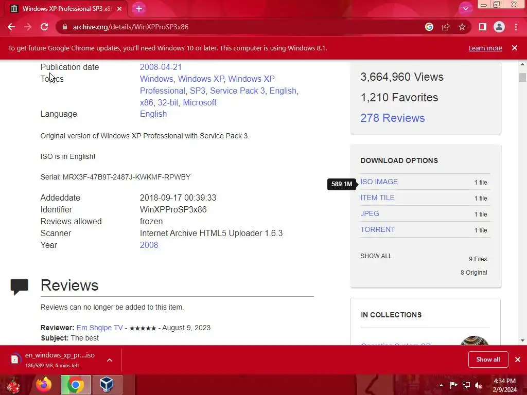Download the TORRENT file option
This screenshot has height=395, width=527.
pyautogui.click(x=377, y=229)
